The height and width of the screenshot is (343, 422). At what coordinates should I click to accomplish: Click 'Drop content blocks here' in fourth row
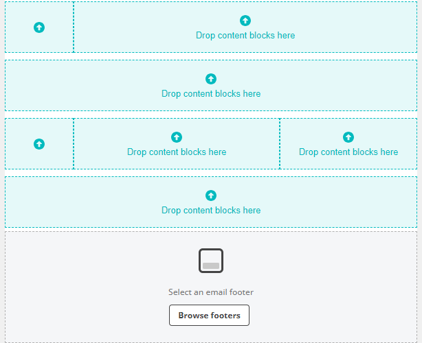(211, 211)
